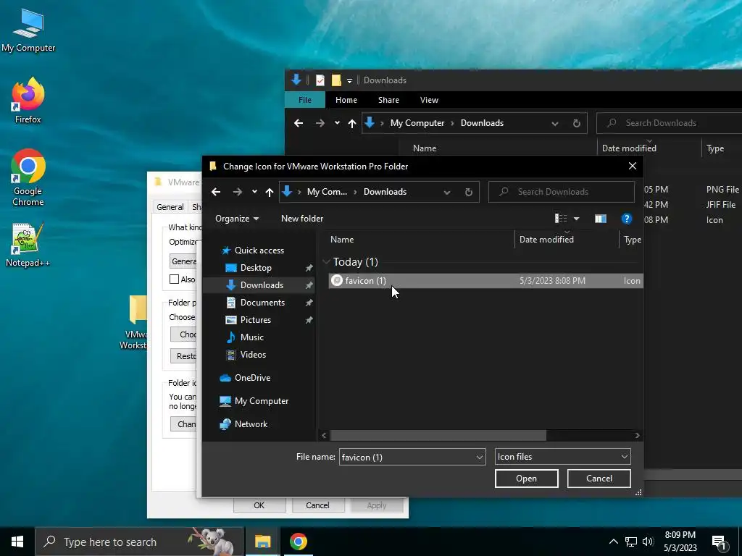Refresh the Change Icon dialog folder view
The height and width of the screenshot is (556, 742).
point(469,192)
